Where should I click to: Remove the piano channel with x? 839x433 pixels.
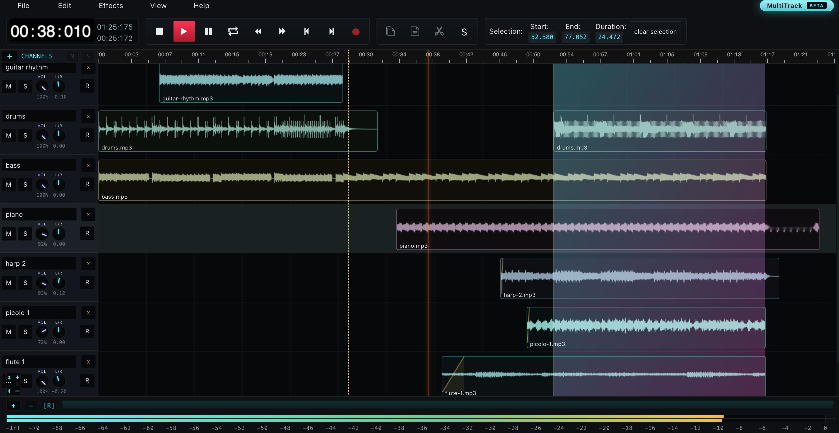(x=88, y=215)
